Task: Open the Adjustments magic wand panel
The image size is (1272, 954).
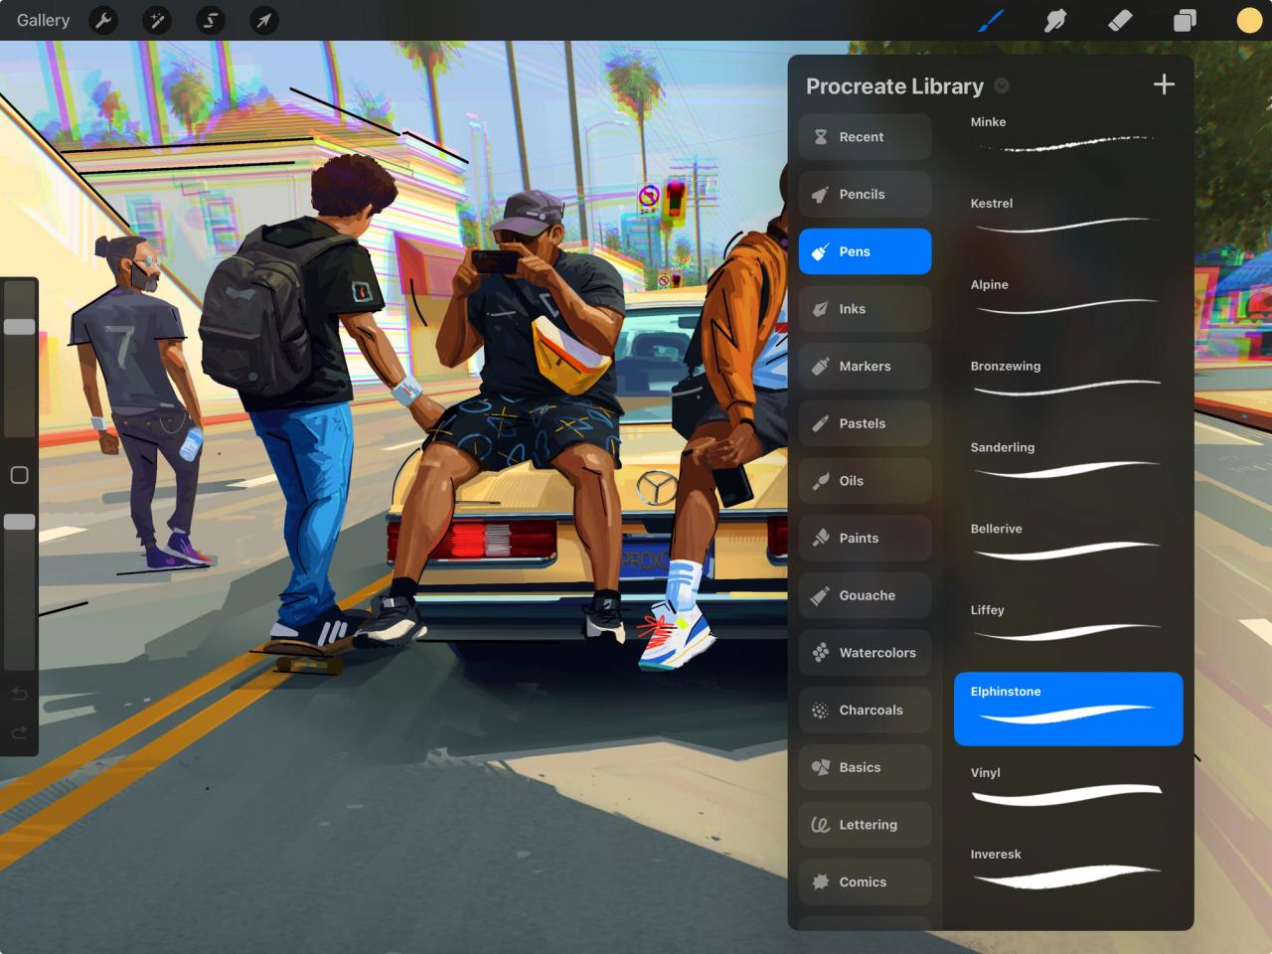Action: pos(156,20)
